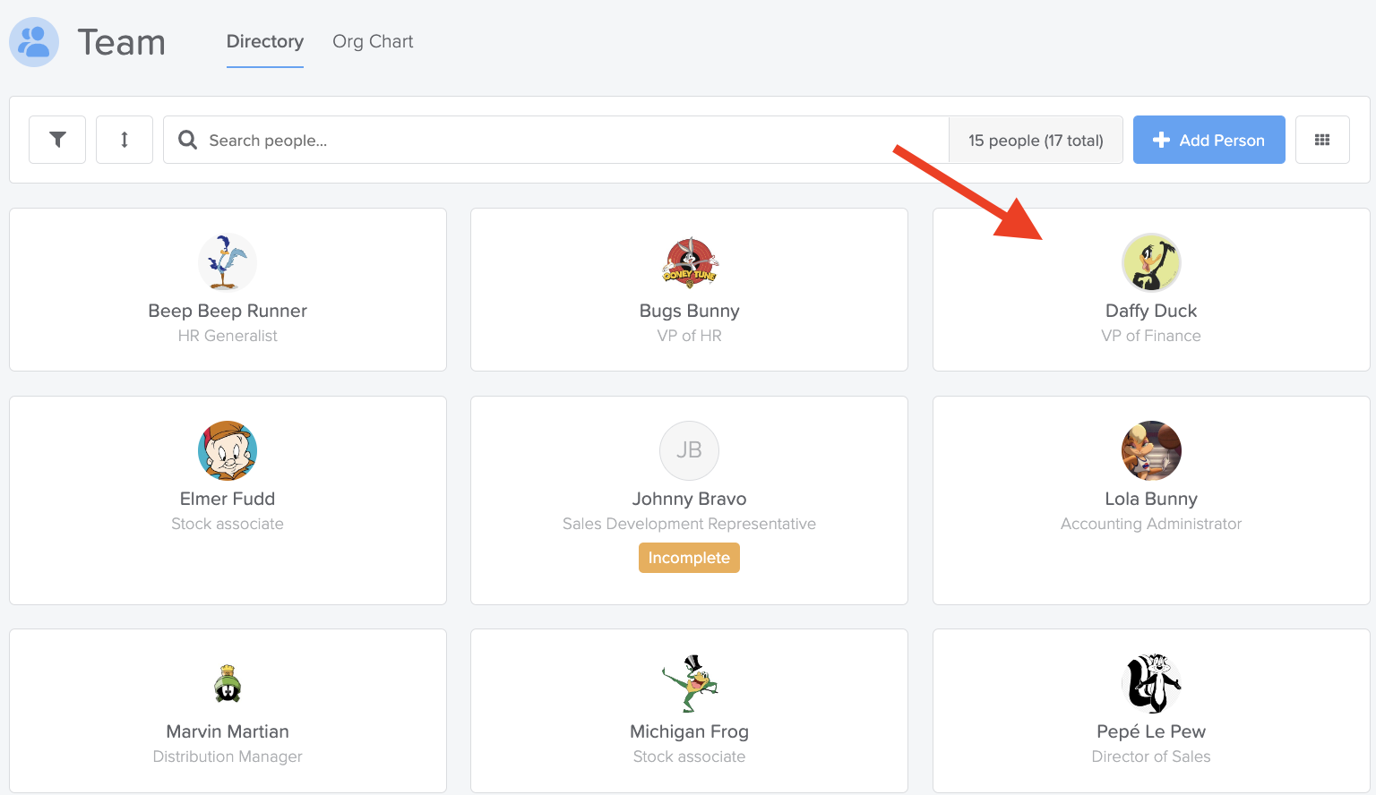Open Pepé Le Pew, Director of Sales
Image resolution: width=1376 pixels, height=795 pixels.
[1151, 710]
